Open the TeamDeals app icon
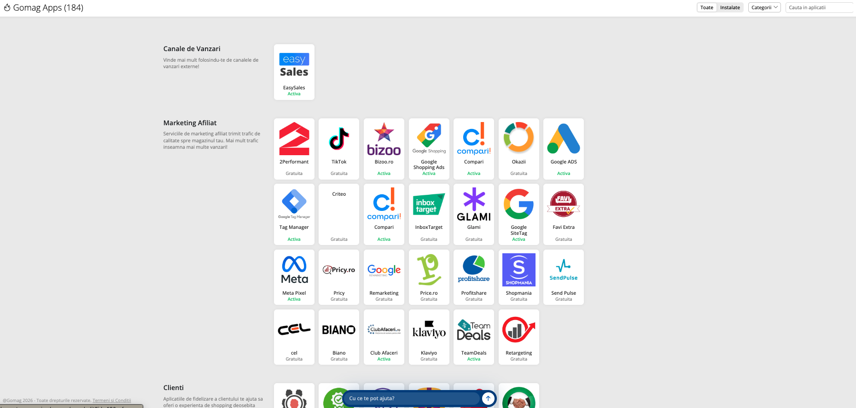The image size is (856, 408). [x=474, y=330]
